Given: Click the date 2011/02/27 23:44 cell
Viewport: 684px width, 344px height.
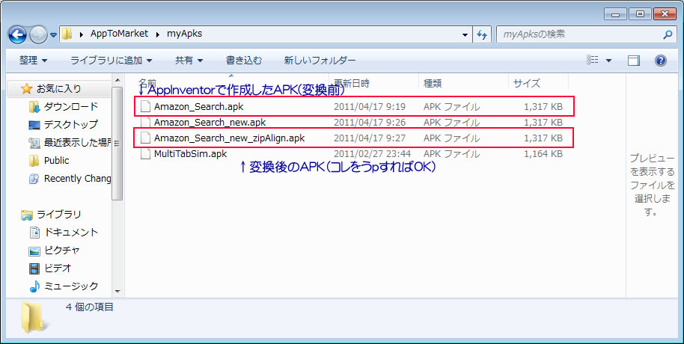Looking at the screenshot, I should [372, 154].
